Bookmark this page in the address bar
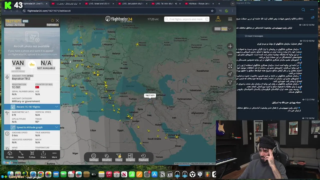 (x=212, y=11)
